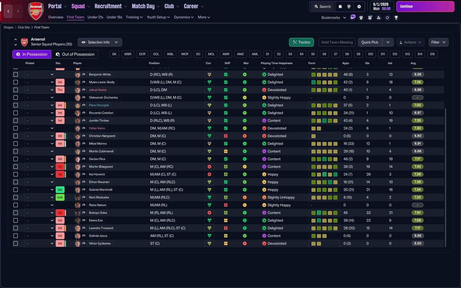
Task: Open the messages icon with 9+ badge
Action: [x=353, y=17]
